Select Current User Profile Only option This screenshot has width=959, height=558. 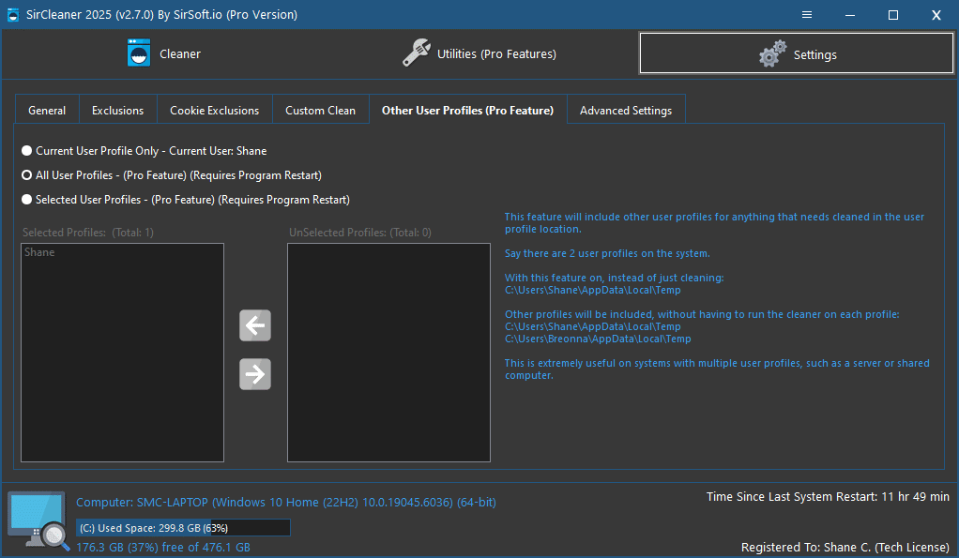[145, 150]
